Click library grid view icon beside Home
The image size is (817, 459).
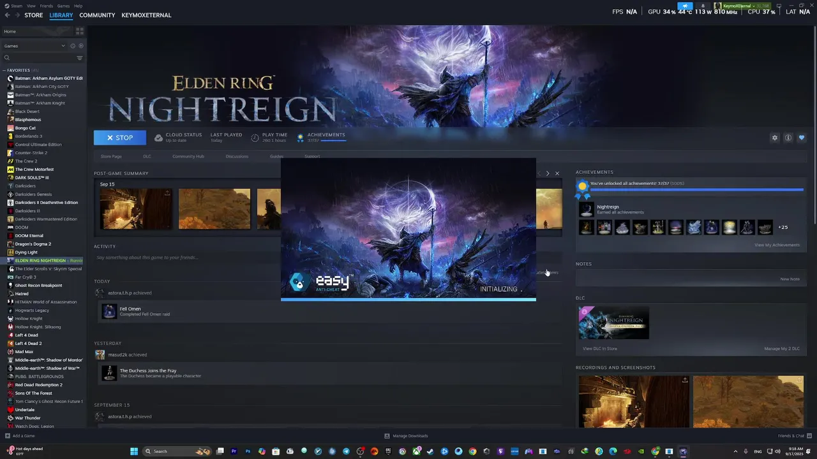(80, 31)
